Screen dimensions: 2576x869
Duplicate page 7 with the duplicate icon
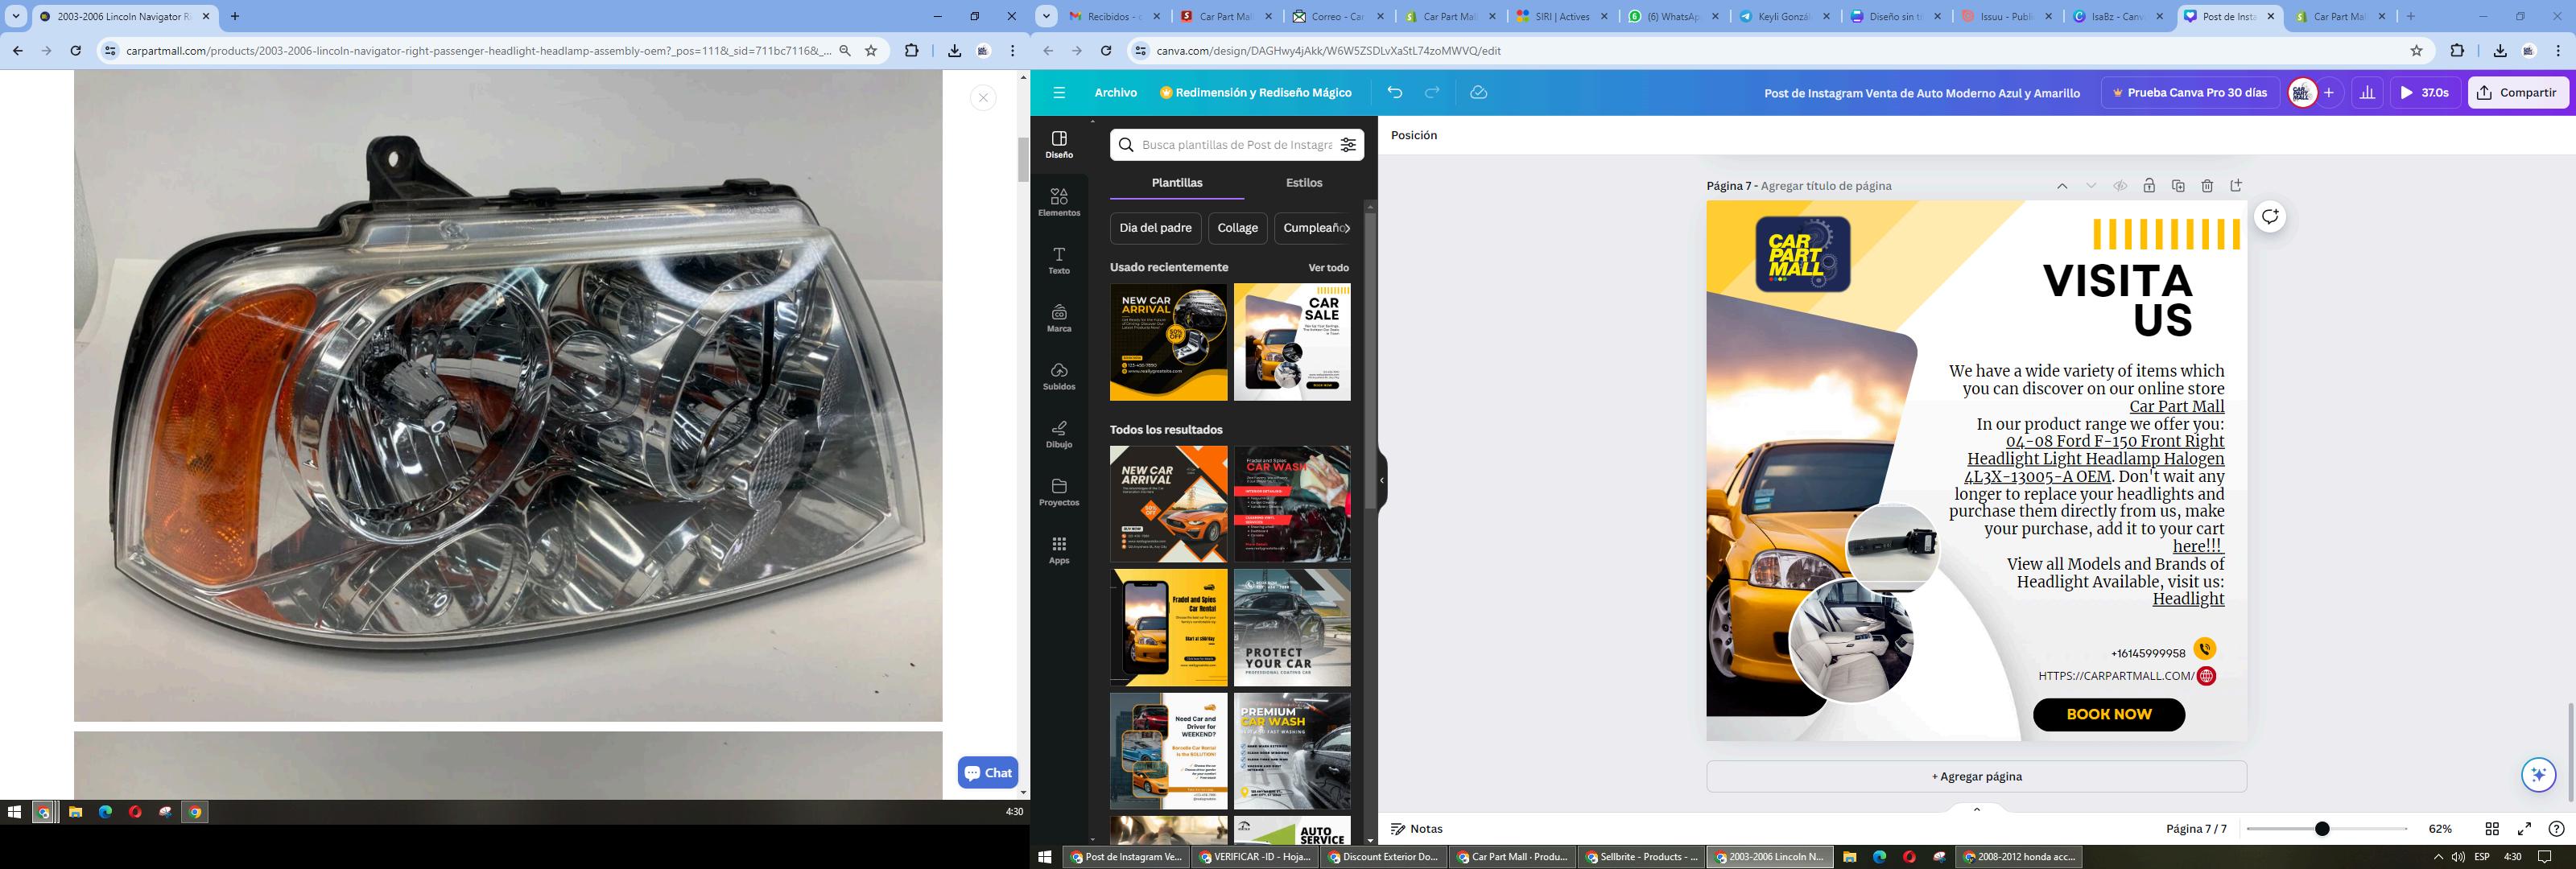coord(2178,186)
